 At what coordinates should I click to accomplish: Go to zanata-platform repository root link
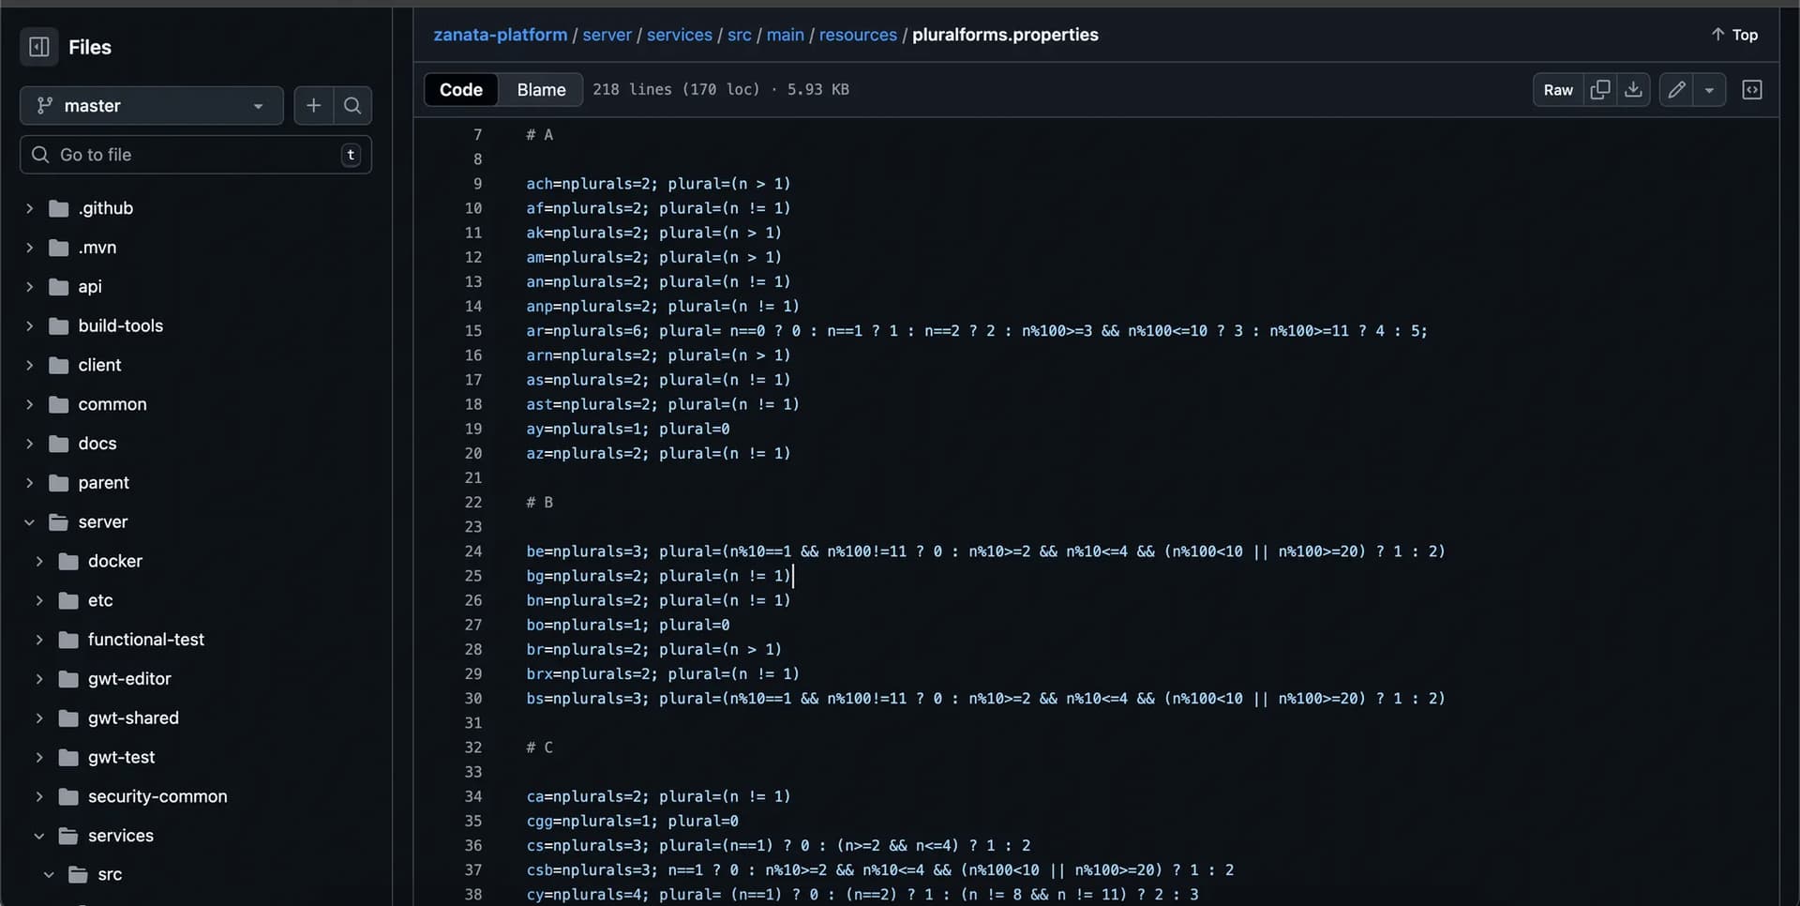(x=500, y=35)
